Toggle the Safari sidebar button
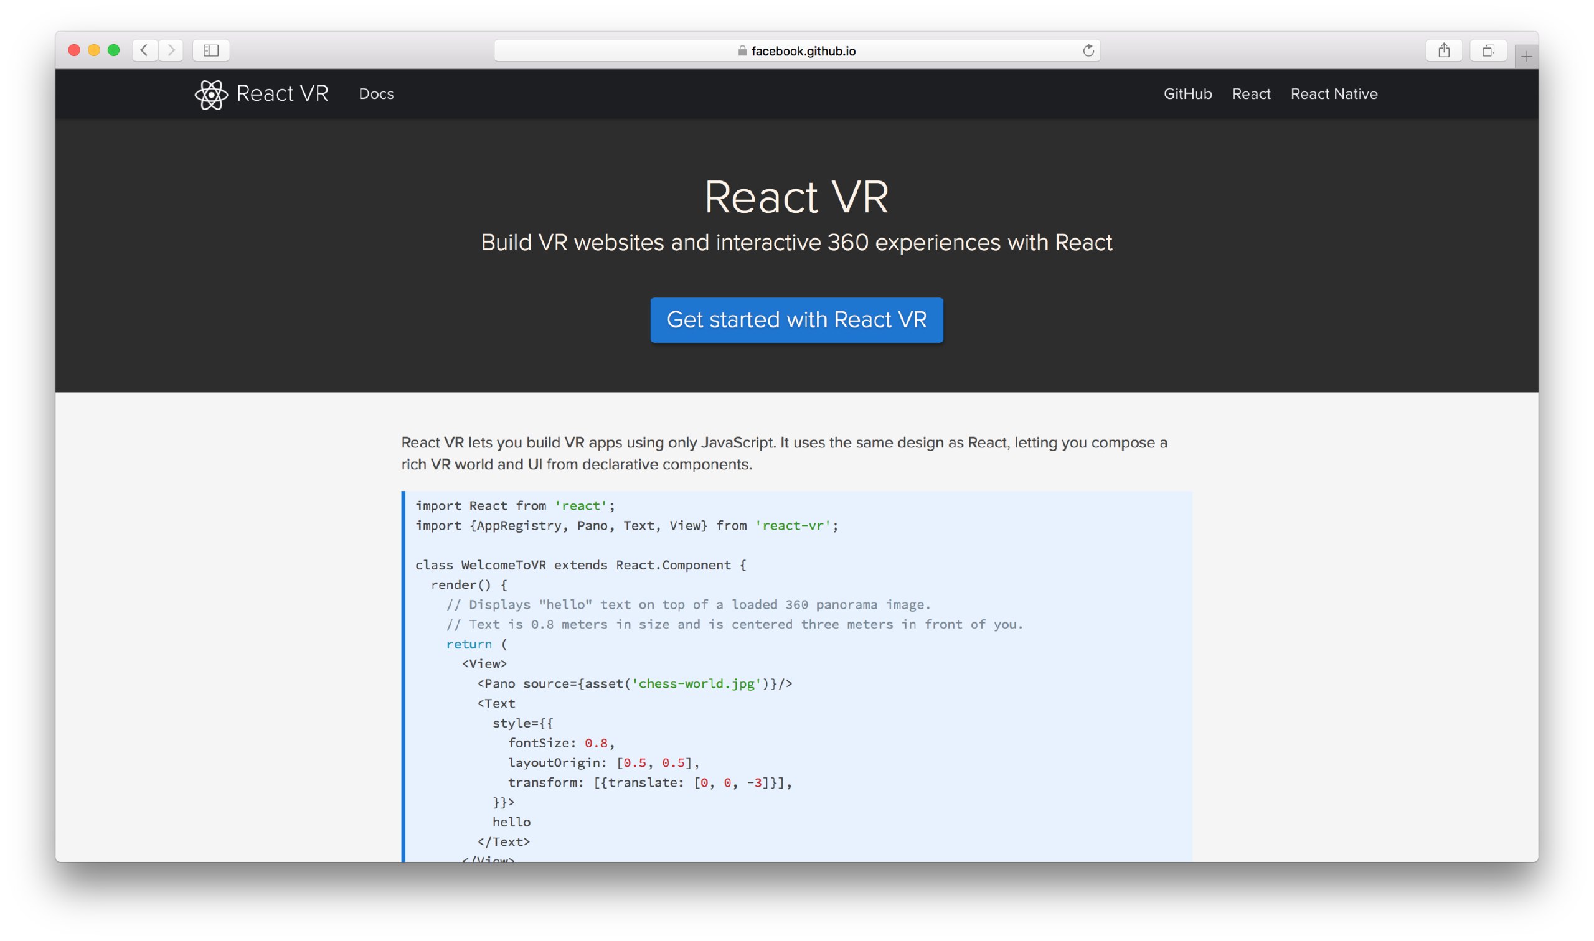Viewport: 1594px width, 941px height. pos(211,50)
